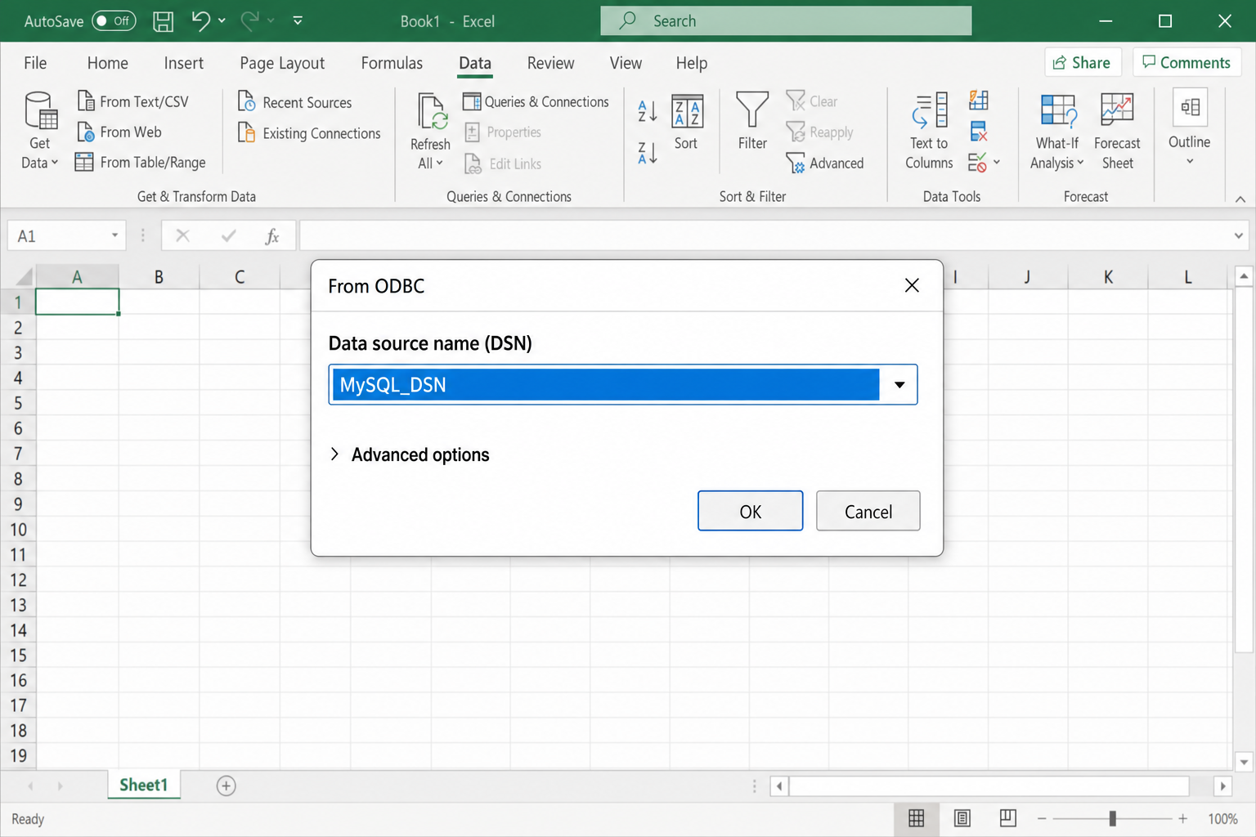Click the Share button
The height and width of the screenshot is (837, 1256).
pyautogui.click(x=1083, y=62)
